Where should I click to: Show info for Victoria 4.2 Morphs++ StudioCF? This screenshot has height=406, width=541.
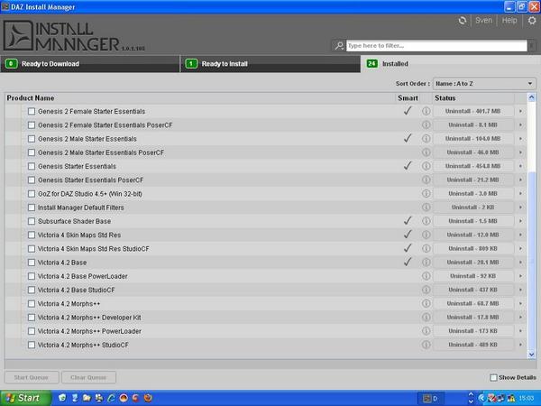[x=426, y=345]
